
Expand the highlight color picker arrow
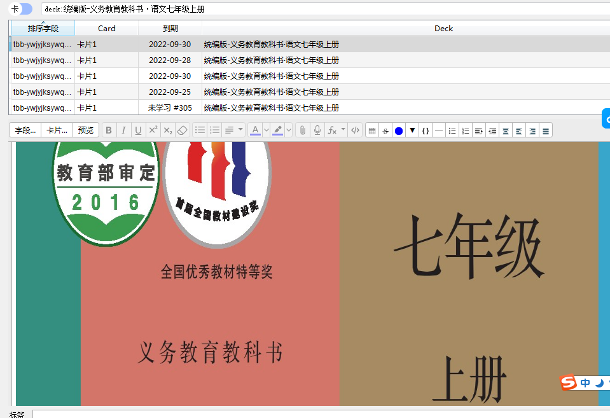click(289, 130)
